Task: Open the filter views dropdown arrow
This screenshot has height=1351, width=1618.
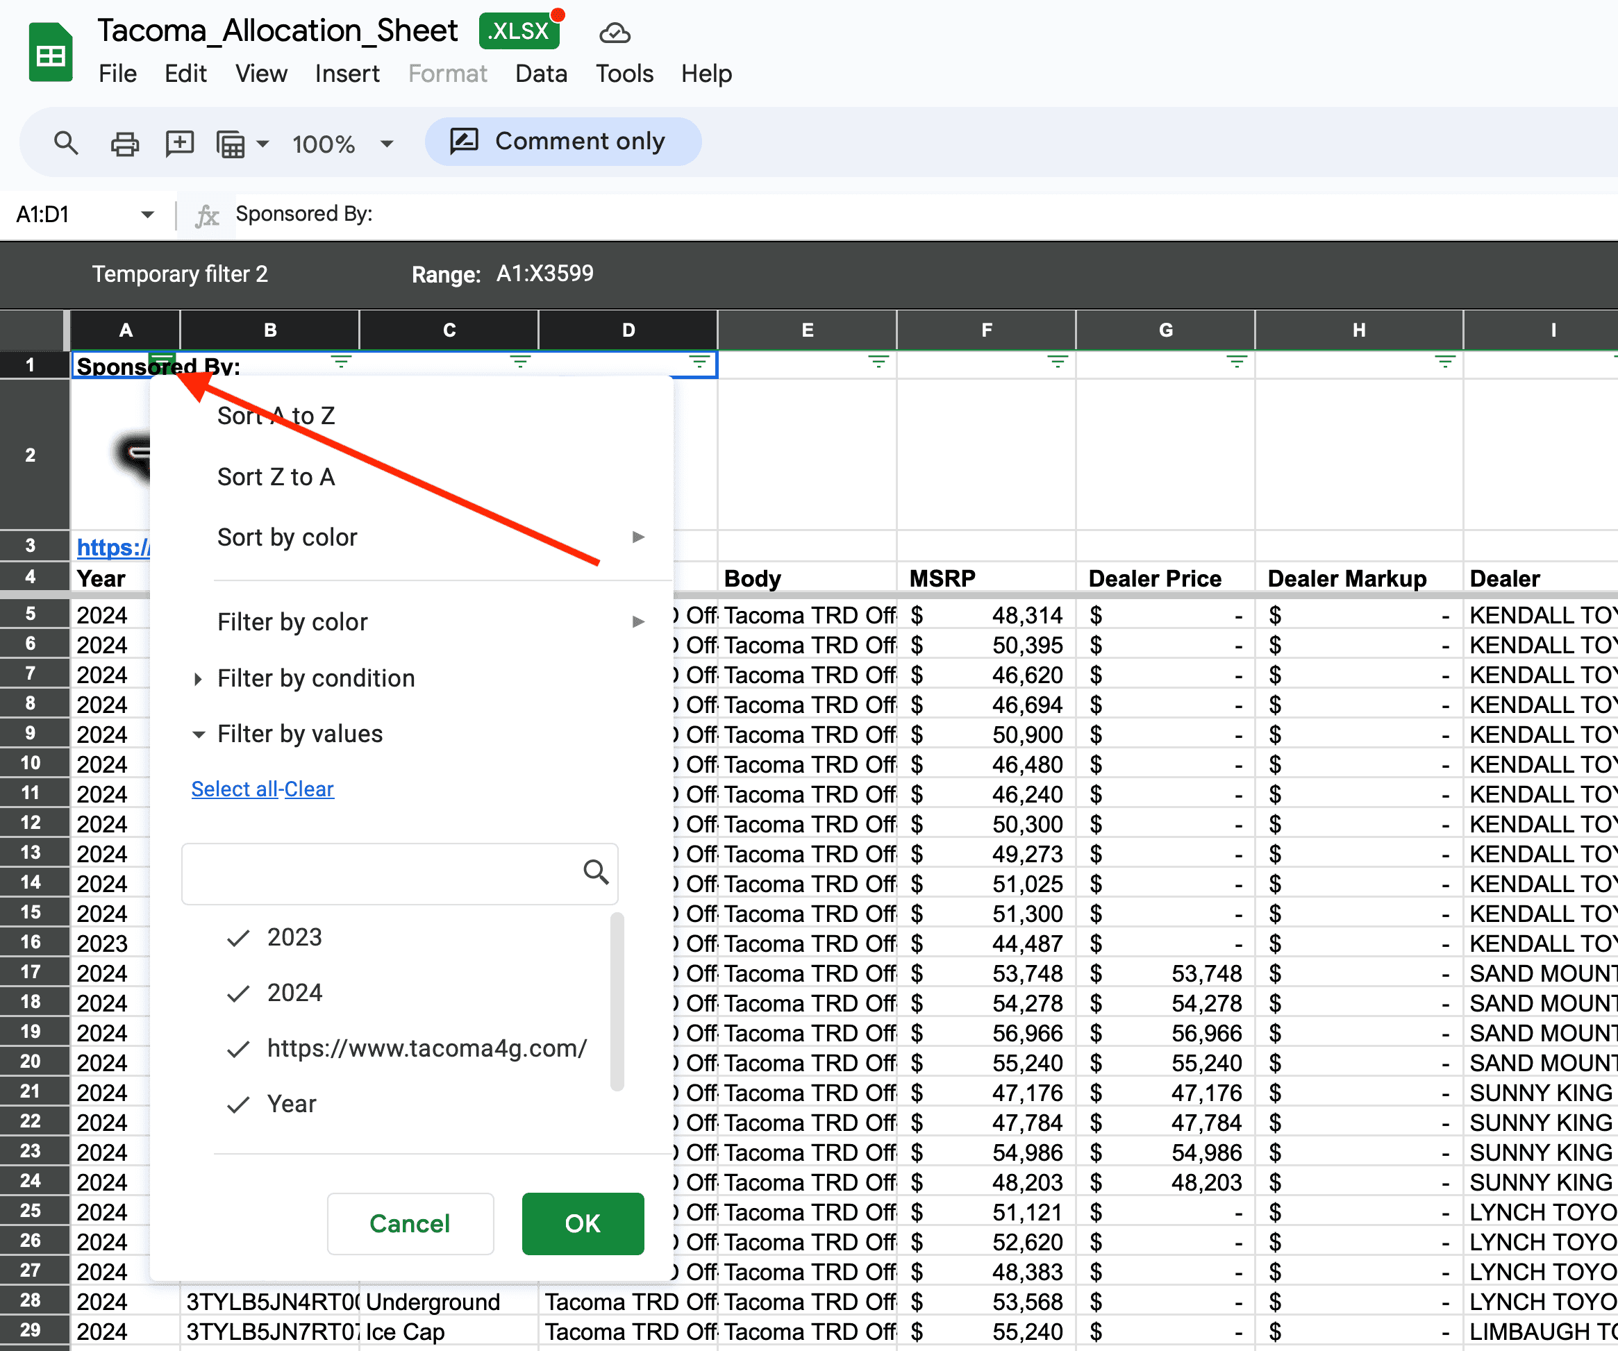Action: coord(262,144)
